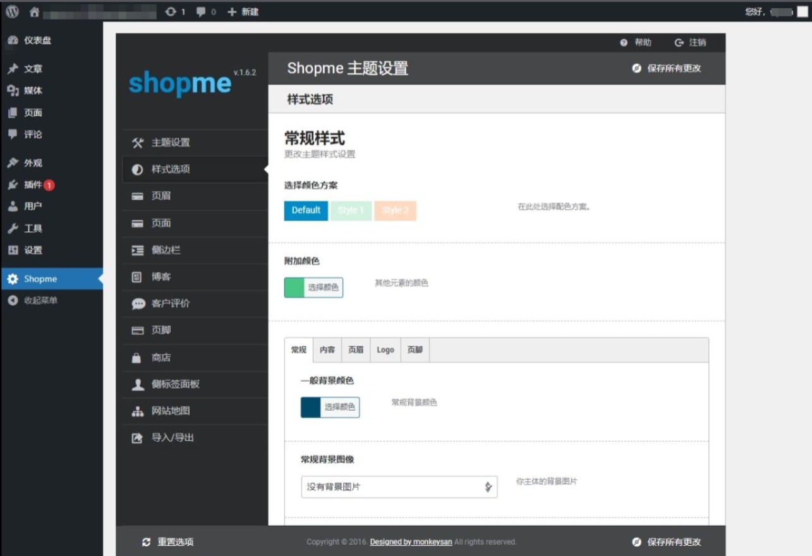Click bottom 保存所有更改 save button
The image size is (812, 556).
[x=667, y=541]
